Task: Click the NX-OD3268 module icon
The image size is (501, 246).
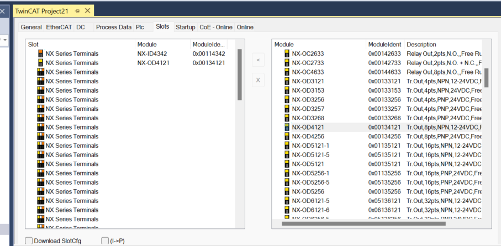Action: point(287,118)
